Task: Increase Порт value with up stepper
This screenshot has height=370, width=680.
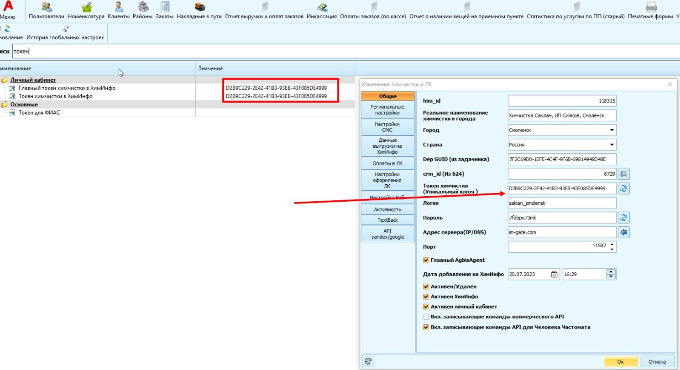Action: [612, 244]
